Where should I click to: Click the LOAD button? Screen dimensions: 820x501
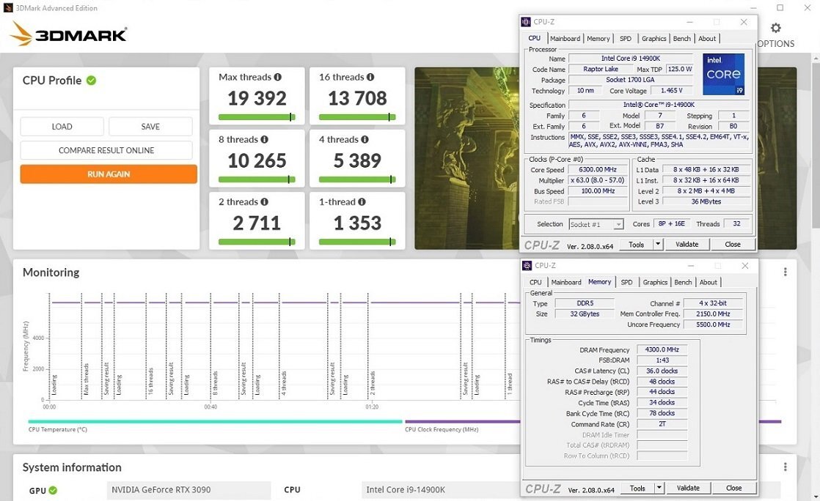click(x=62, y=127)
